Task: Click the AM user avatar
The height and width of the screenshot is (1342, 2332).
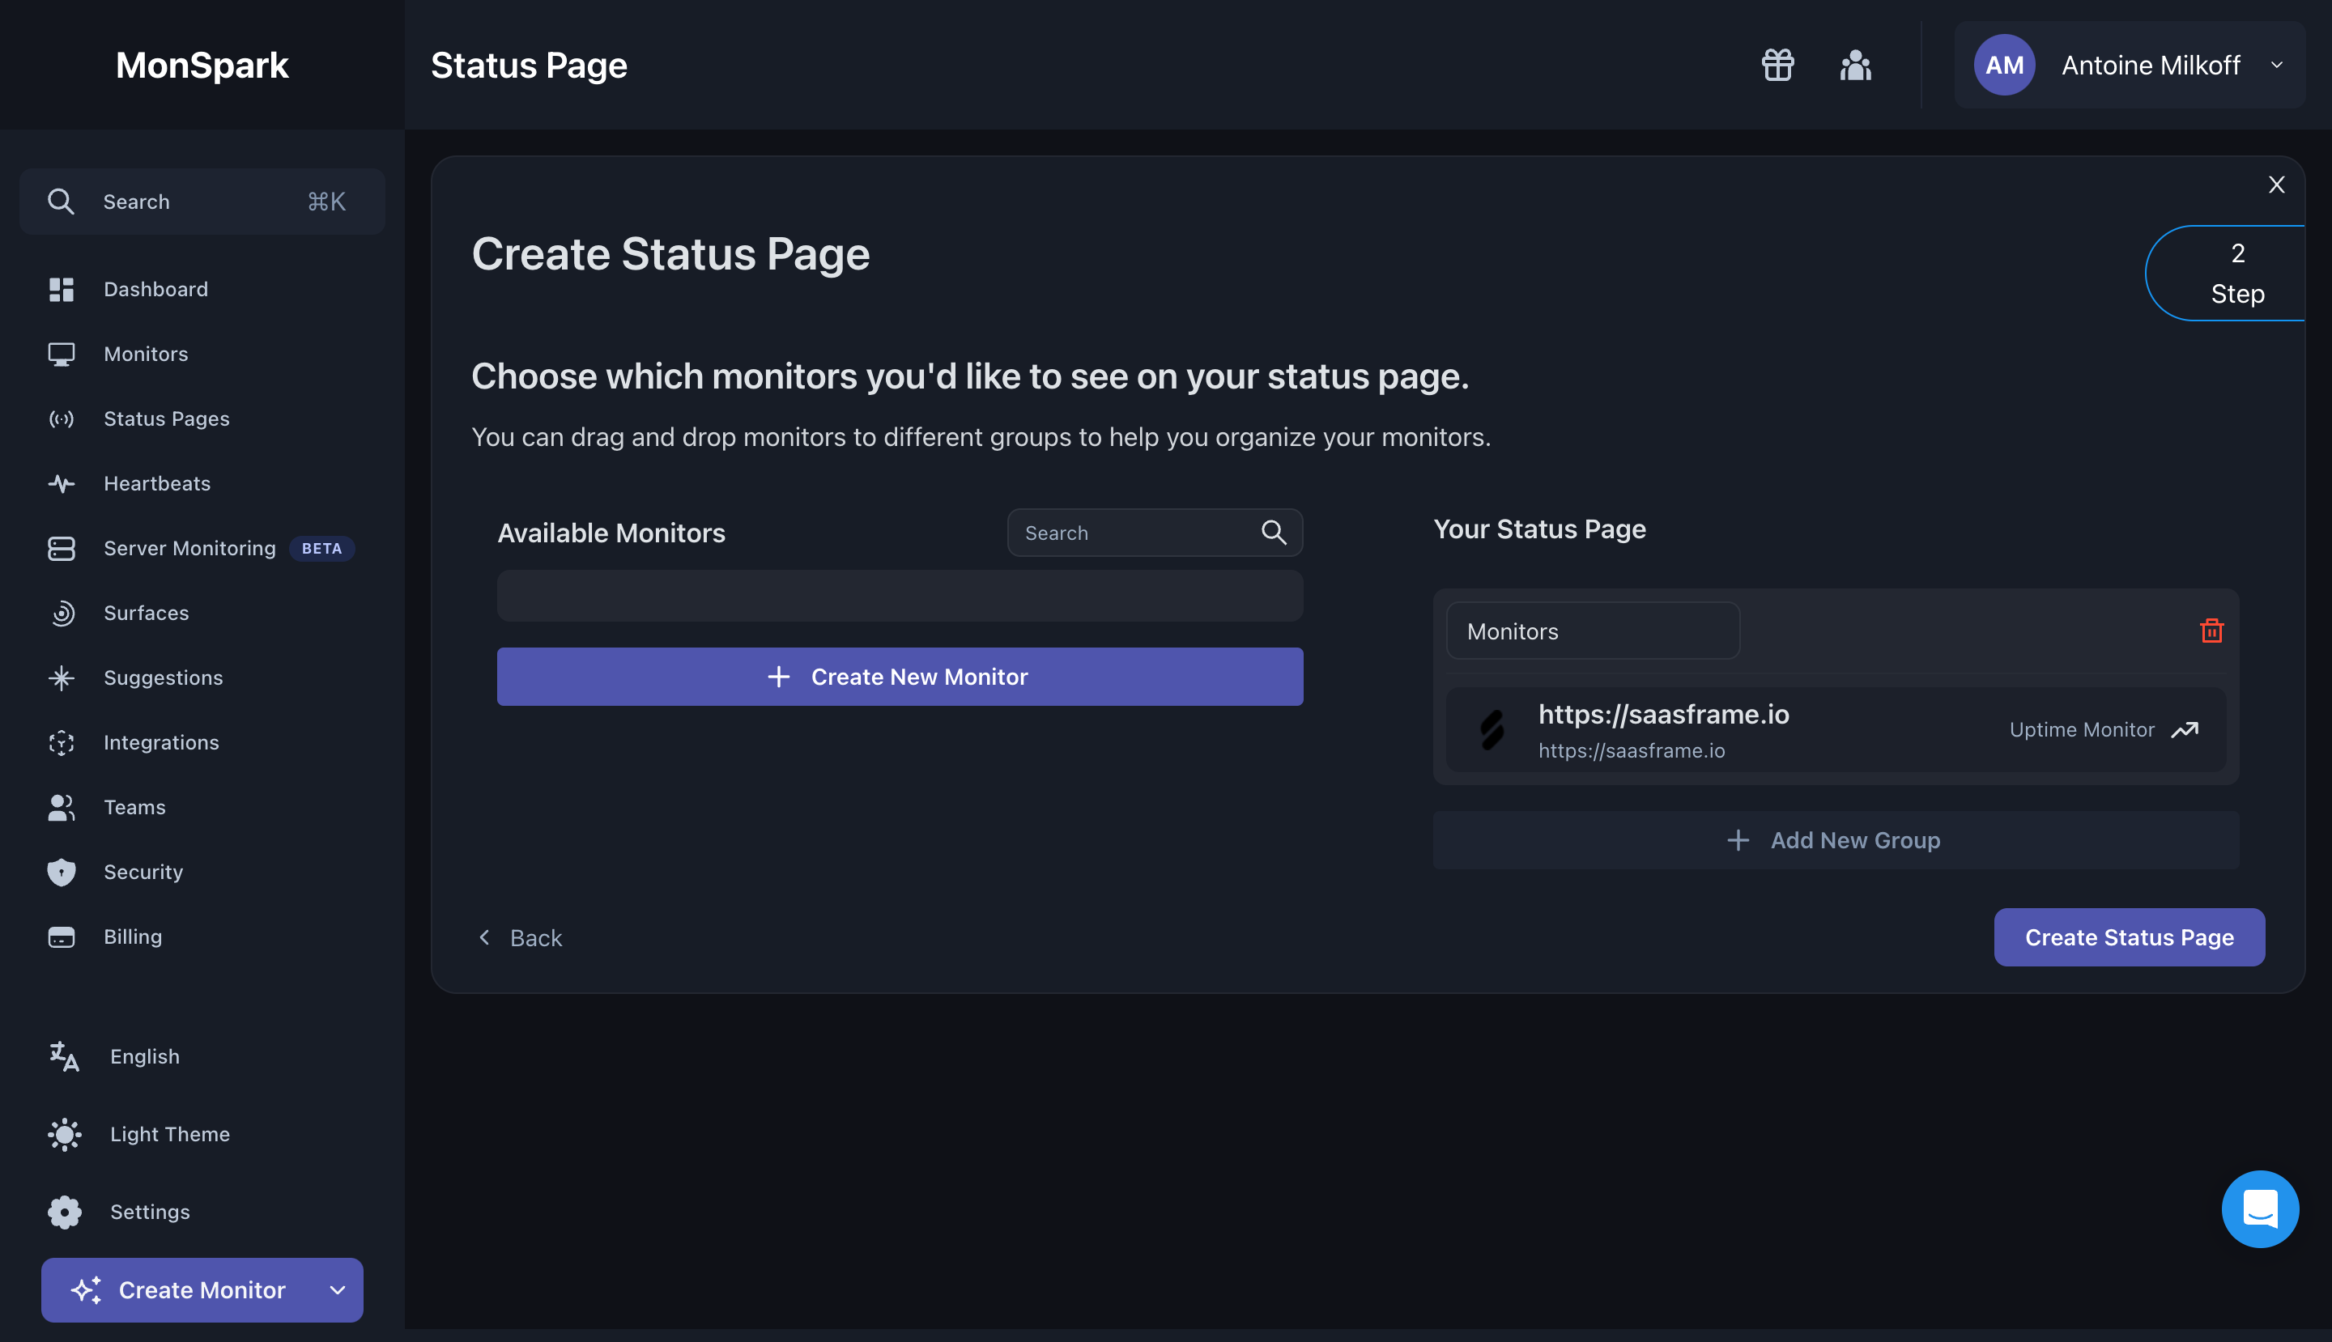Action: click(2004, 65)
